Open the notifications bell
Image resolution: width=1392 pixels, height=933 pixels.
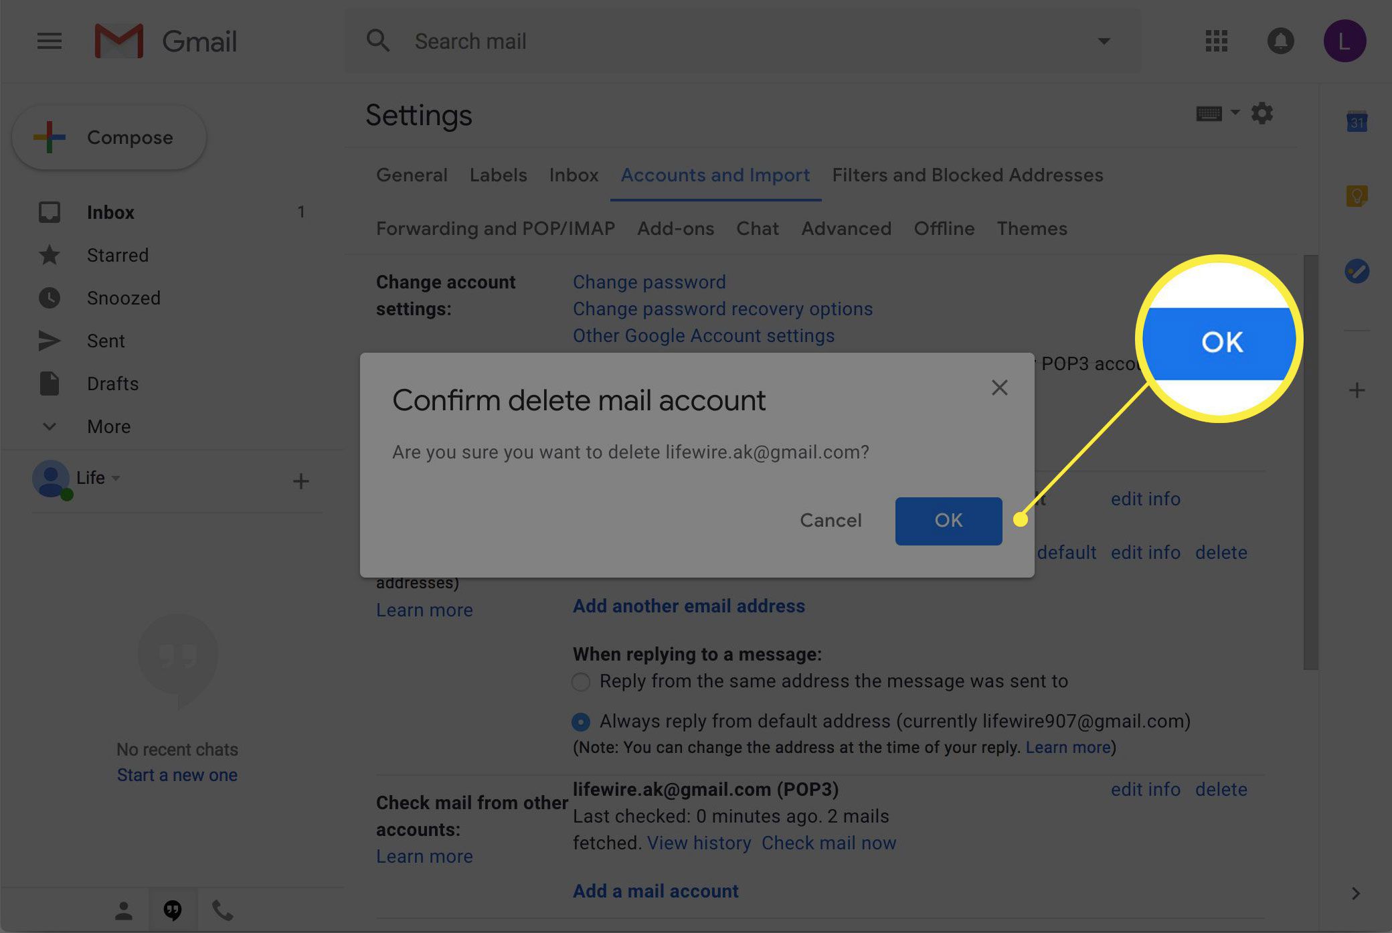[x=1280, y=41]
